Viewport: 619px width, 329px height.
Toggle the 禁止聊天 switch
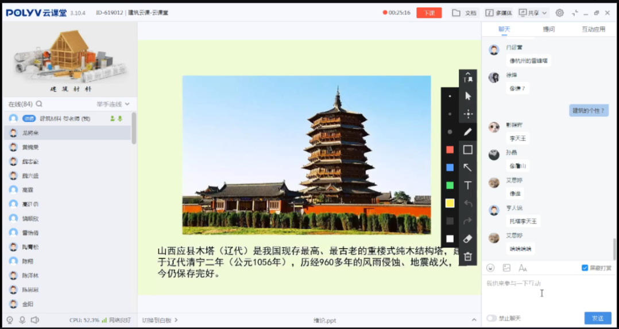[x=492, y=318]
